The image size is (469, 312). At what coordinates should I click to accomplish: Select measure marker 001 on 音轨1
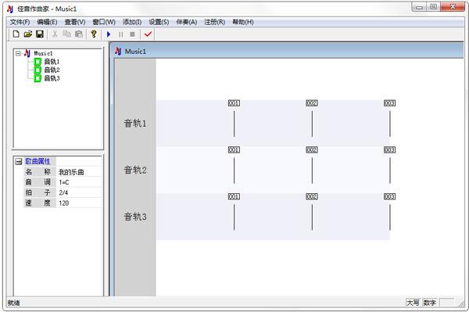pos(234,103)
